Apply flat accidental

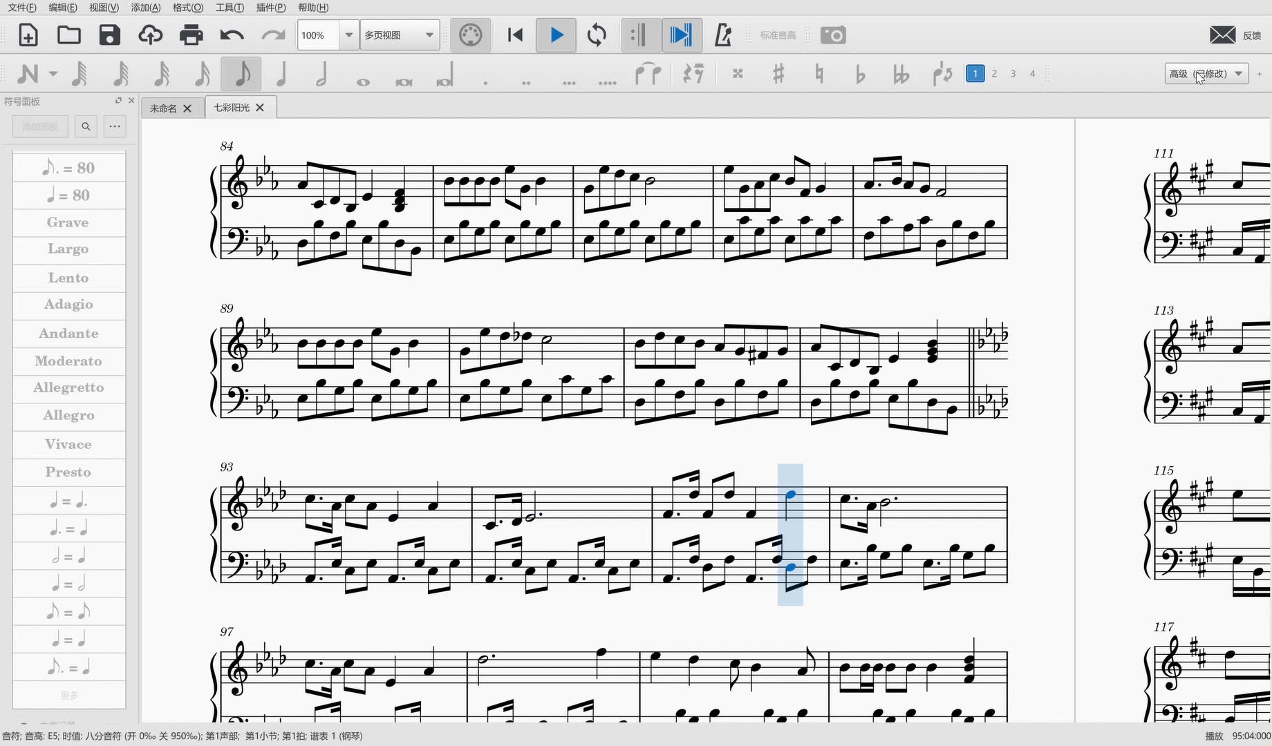click(x=860, y=74)
